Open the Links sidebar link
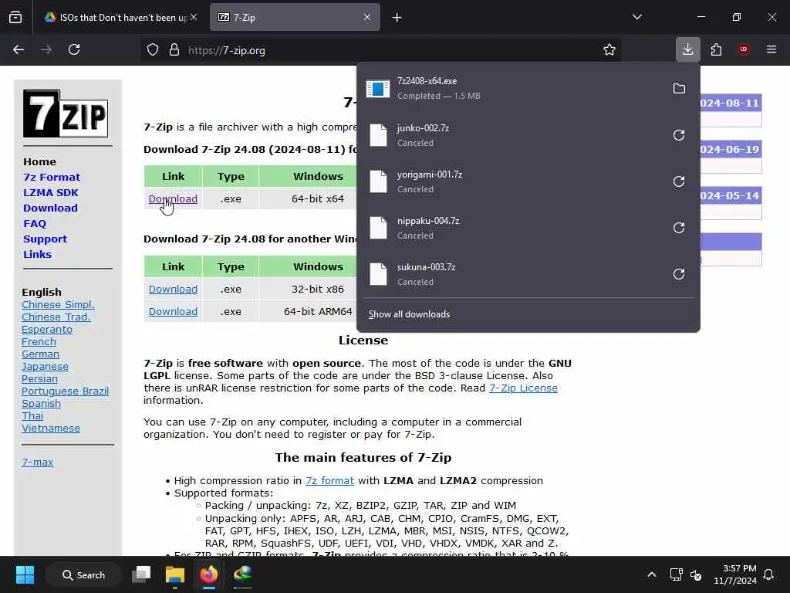 click(x=37, y=254)
